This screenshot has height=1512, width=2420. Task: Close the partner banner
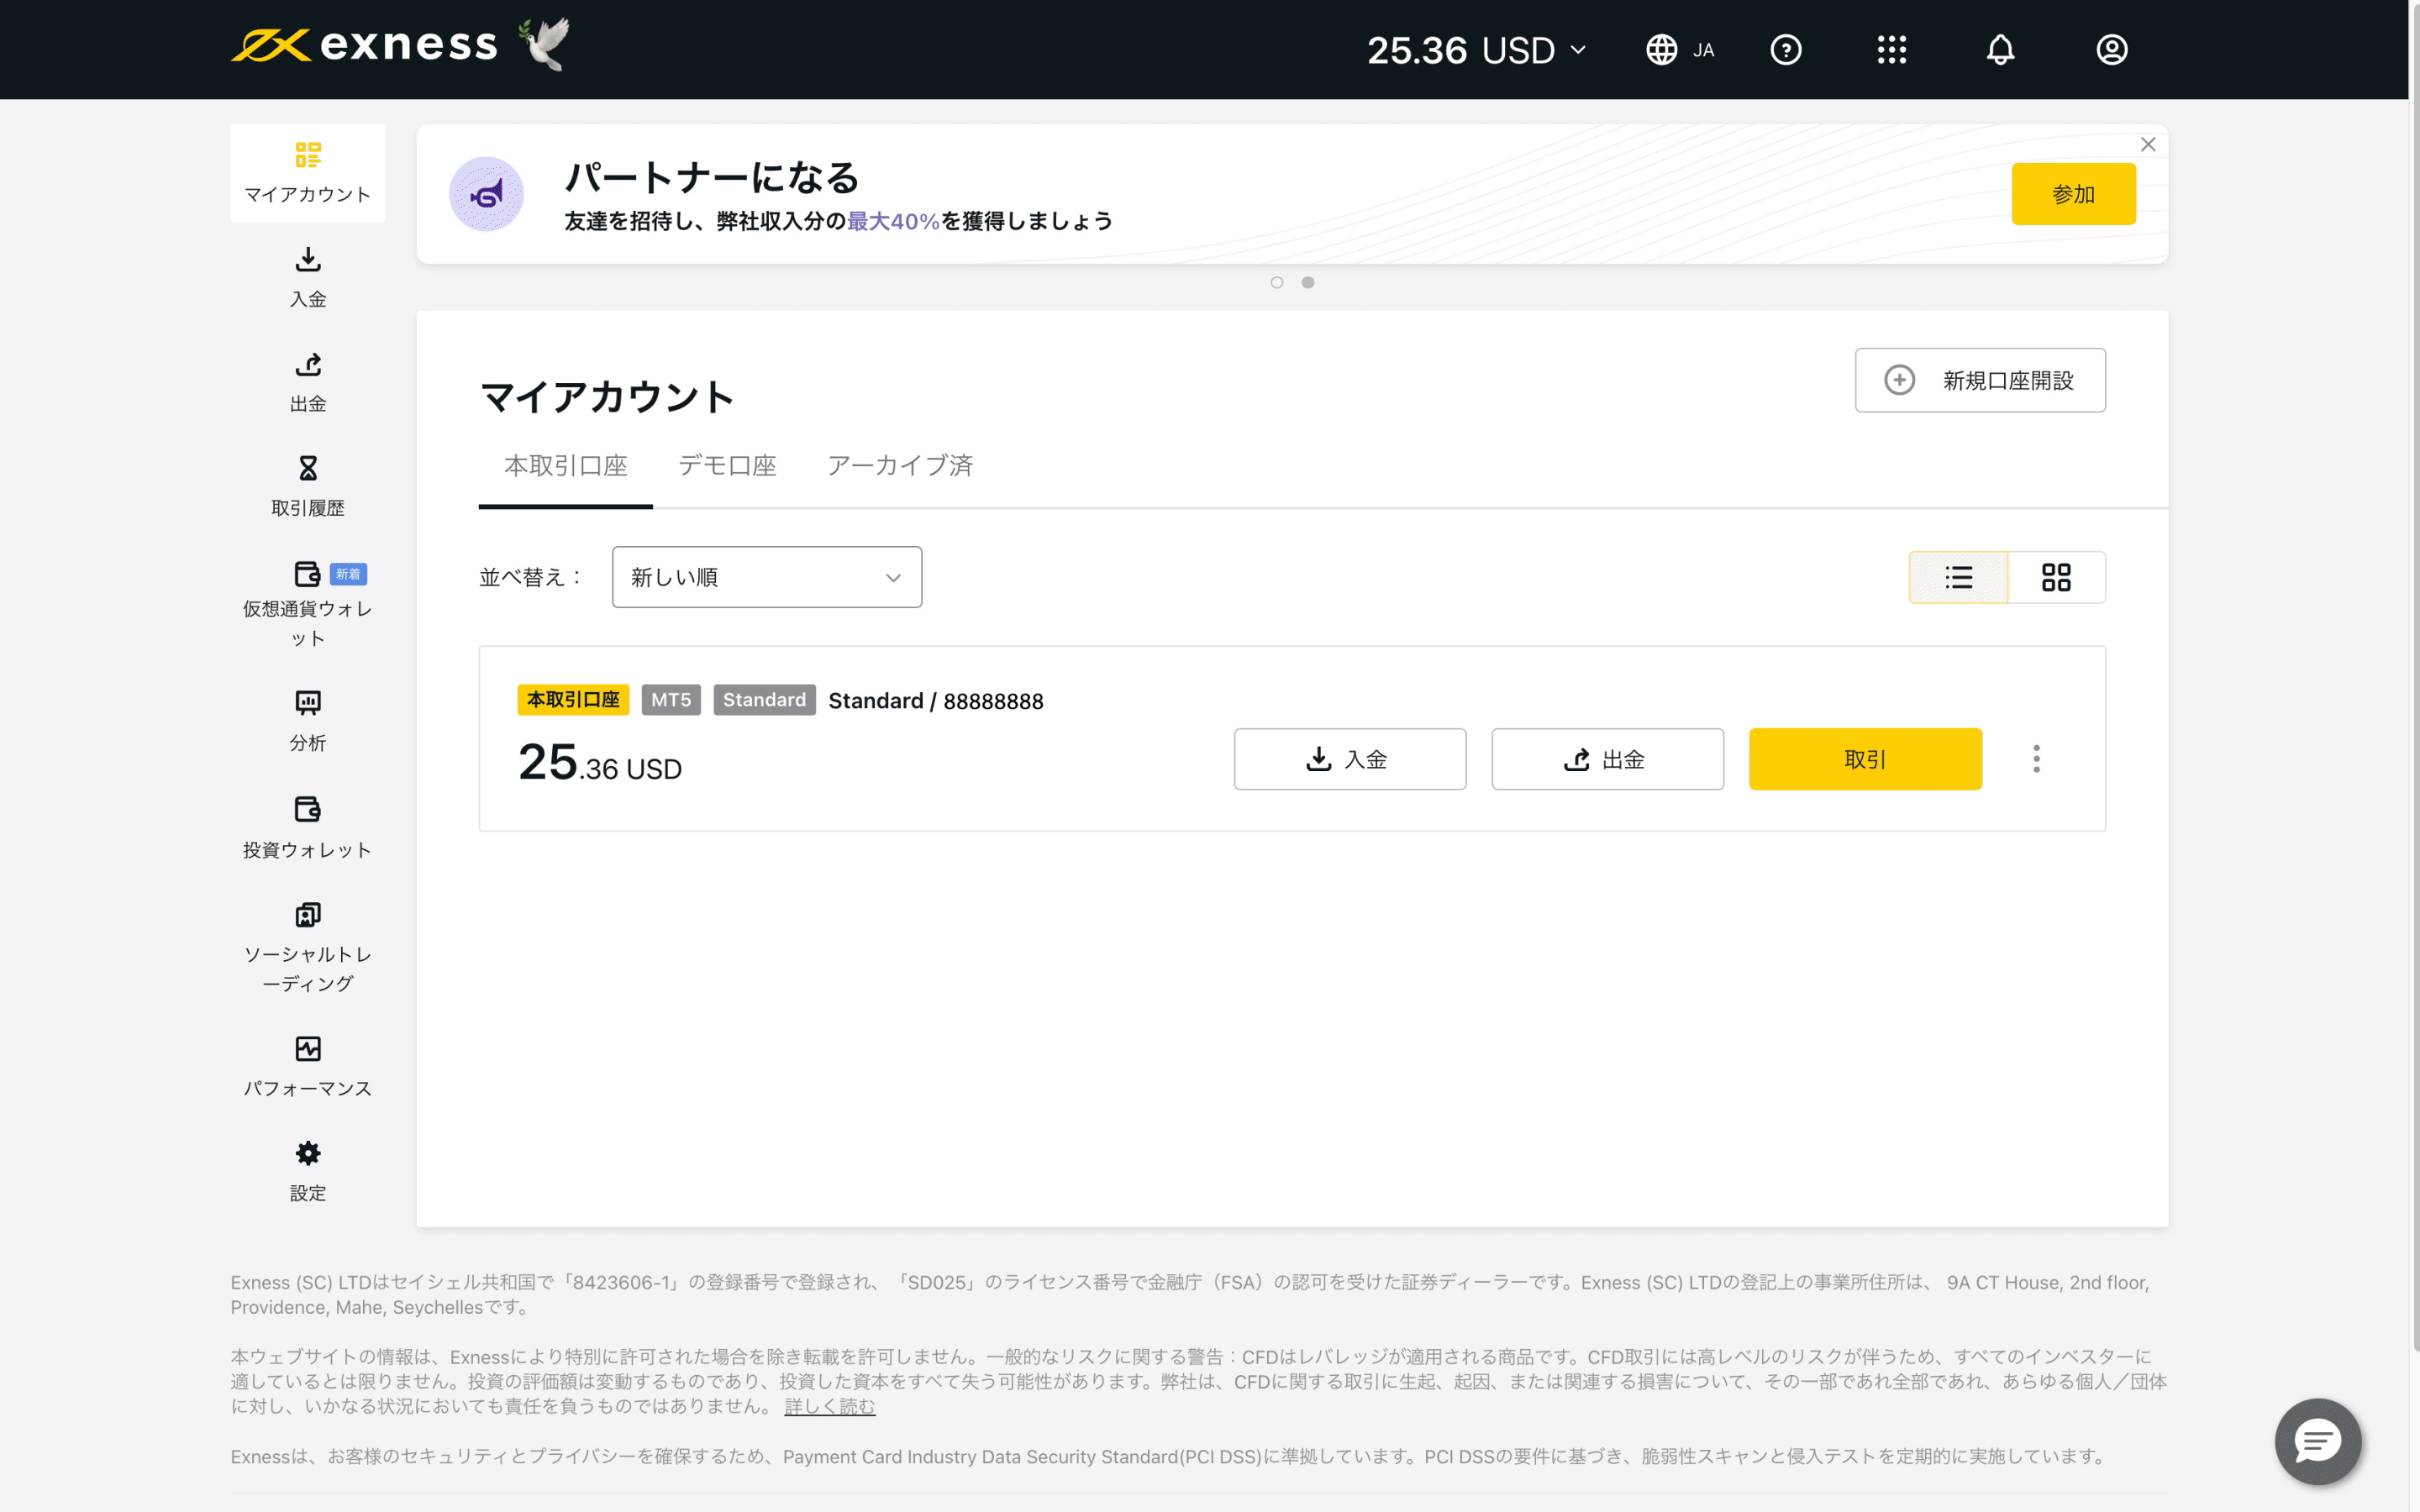pos(2148,145)
